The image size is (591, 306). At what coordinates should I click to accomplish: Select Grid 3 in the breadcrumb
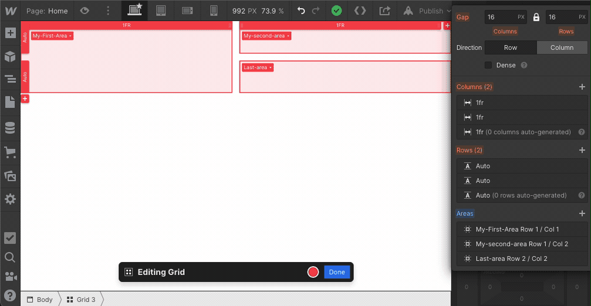[x=81, y=299]
